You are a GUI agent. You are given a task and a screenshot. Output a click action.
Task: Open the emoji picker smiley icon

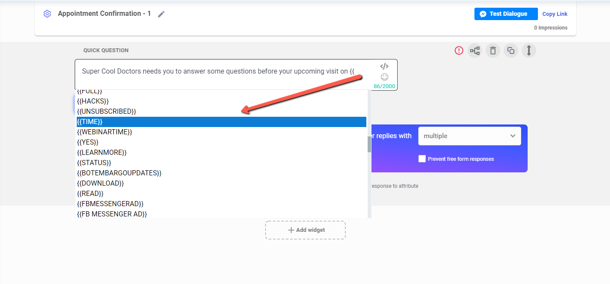click(384, 76)
